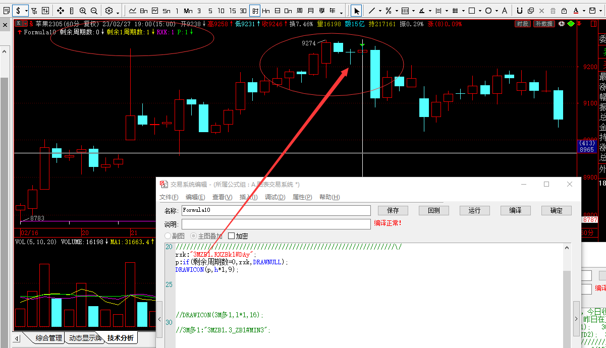
Task: Open the font color A dropdown arrow
Action: pos(584,11)
